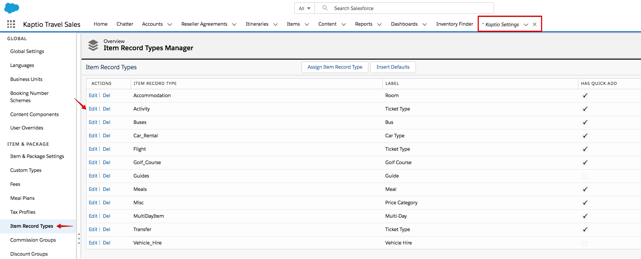The height and width of the screenshot is (259, 641).
Task: Open Commission Groups in sidebar
Action: tap(33, 240)
